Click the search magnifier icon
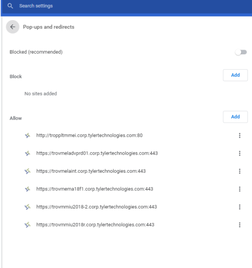252x268 pixels. coord(10,6)
